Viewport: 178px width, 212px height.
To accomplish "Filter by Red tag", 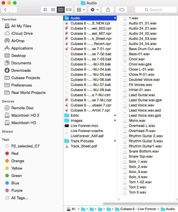I will pos(12,153).
